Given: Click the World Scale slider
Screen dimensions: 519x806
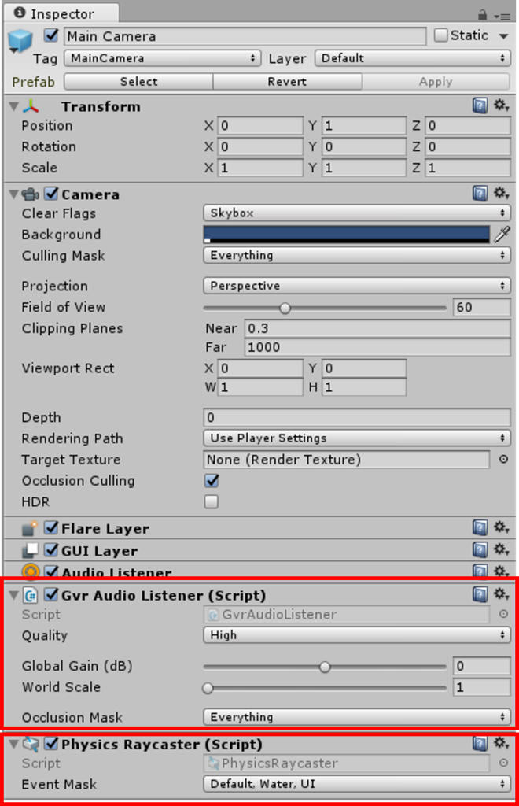Looking at the screenshot, I should click(325, 688).
